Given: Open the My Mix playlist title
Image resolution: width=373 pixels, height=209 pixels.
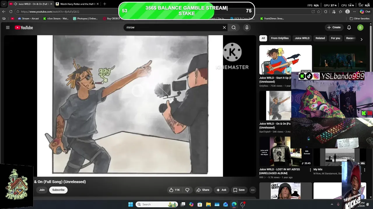Looking at the screenshot, I should [318, 170].
